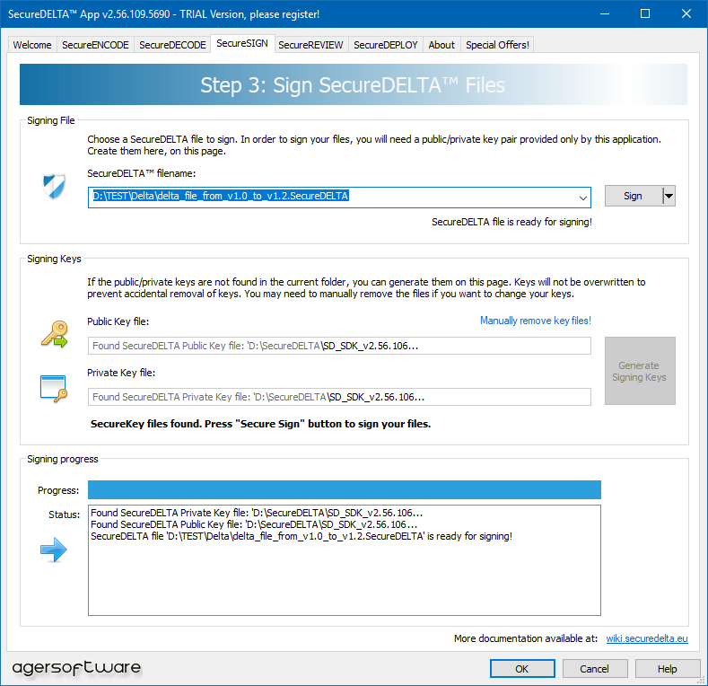Open the Welcome tab

pos(32,45)
